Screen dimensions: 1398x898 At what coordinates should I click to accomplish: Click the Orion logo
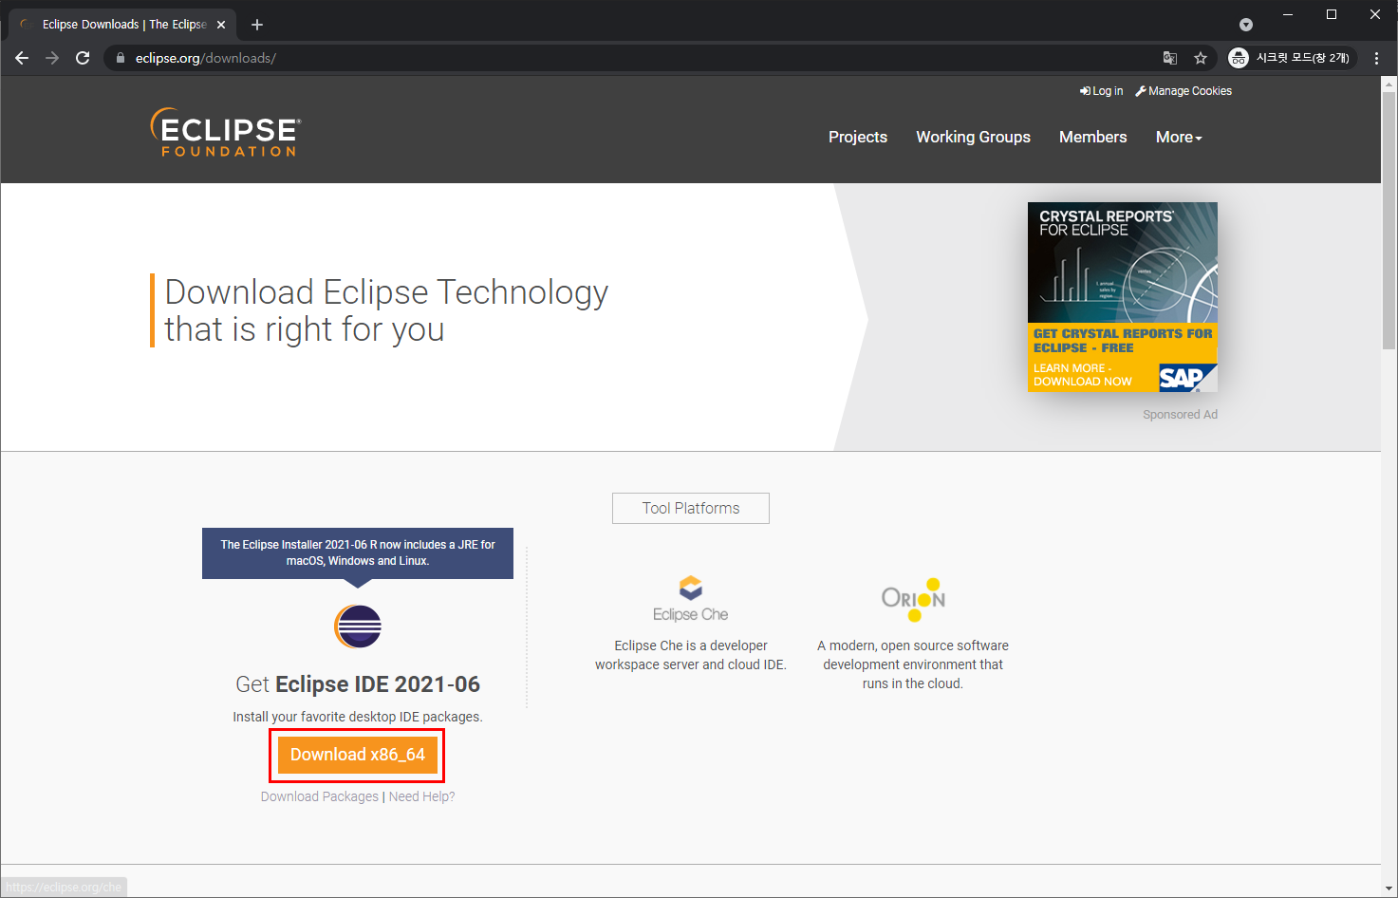(x=913, y=599)
